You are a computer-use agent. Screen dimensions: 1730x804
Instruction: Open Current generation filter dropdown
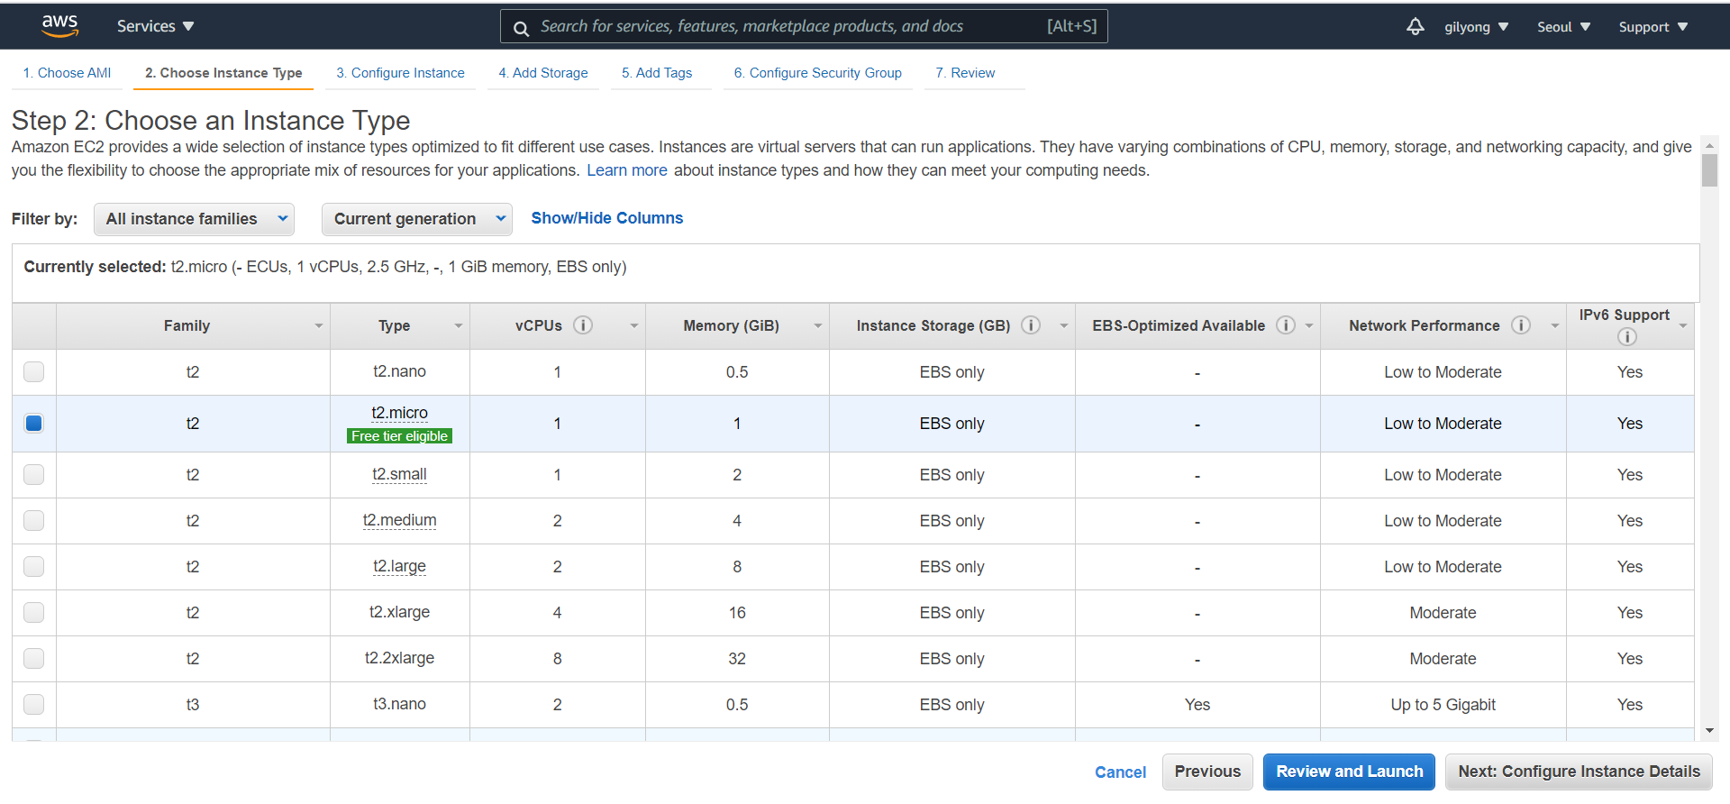click(x=417, y=219)
